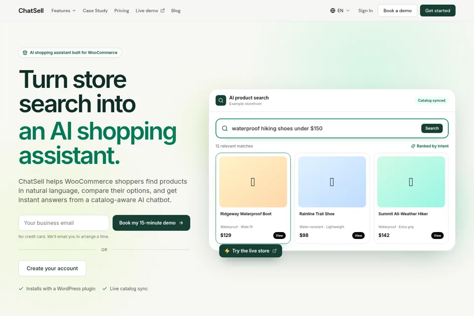Open the Ridgeway Waterproof Boot thumbnail

tap(253, 182)
